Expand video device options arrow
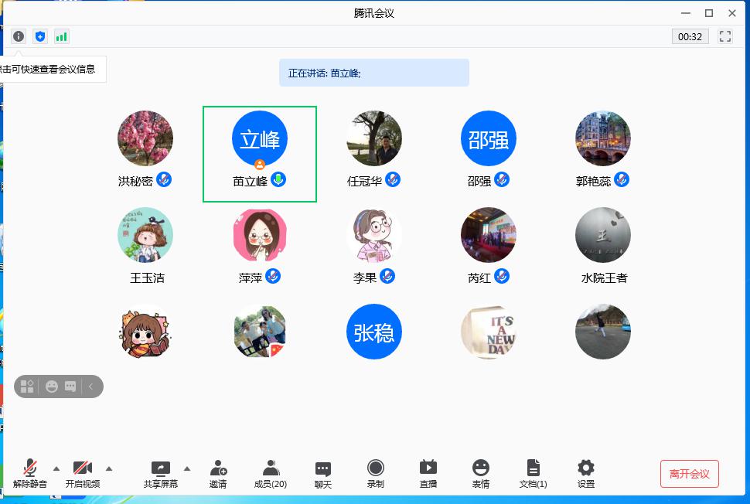Screen dimensions: 750x504 (109, 469)
